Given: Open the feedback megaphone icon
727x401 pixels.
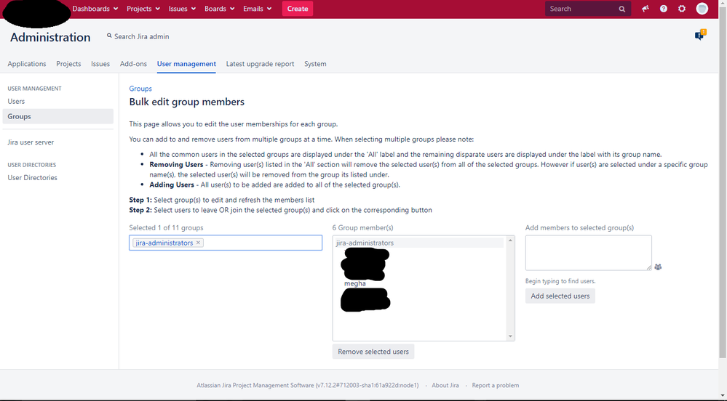Looking at the screenshot, I should coord(645,9).
